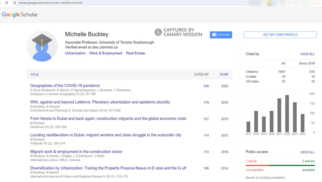
Task: Click the browser address bar URL
Action: click(x=50, y=3)
